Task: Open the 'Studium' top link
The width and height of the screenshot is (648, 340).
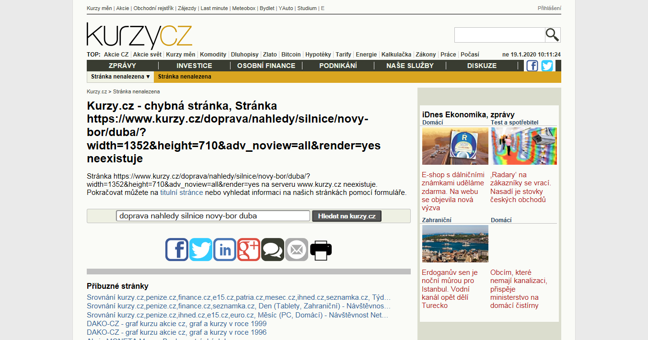Action: [307, 8]
